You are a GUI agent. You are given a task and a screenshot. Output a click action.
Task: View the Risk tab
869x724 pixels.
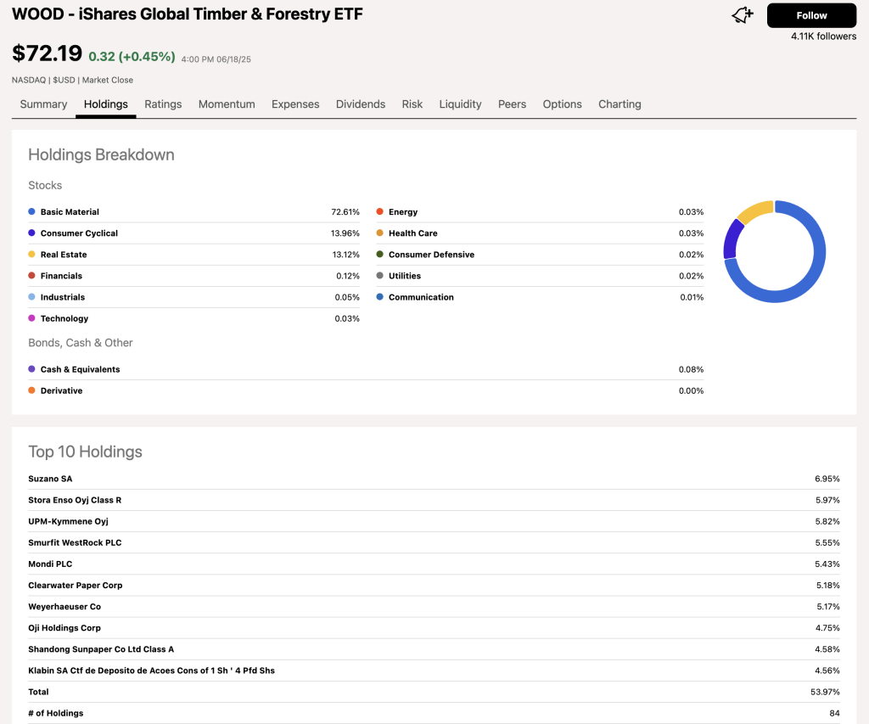pyautogui.click(x=412, y=104)
